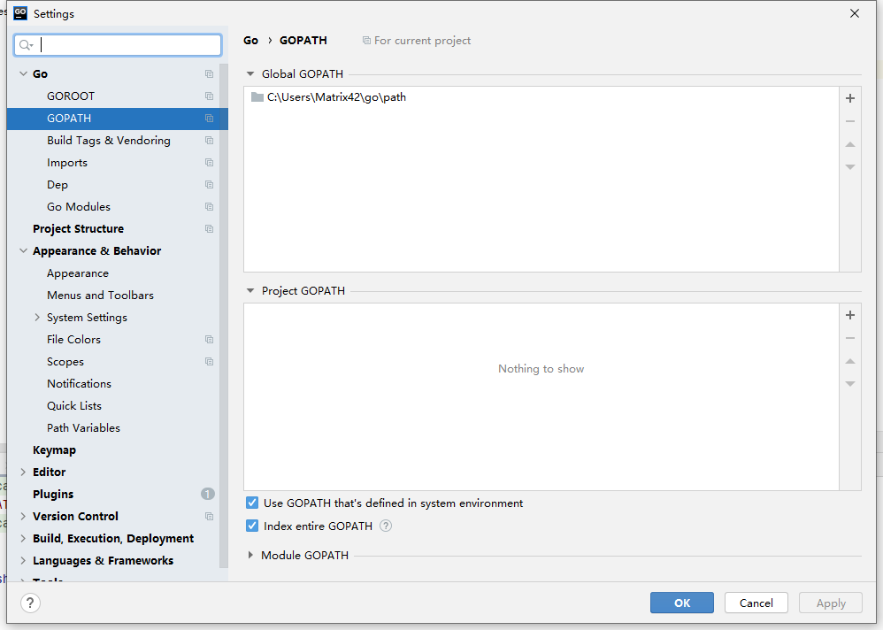Open Project Structure settings
883x630 pixels.
tap(78, 228)
